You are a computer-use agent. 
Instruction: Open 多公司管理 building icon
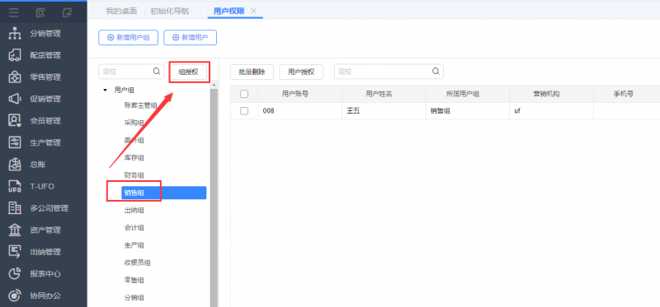point(15,208)
